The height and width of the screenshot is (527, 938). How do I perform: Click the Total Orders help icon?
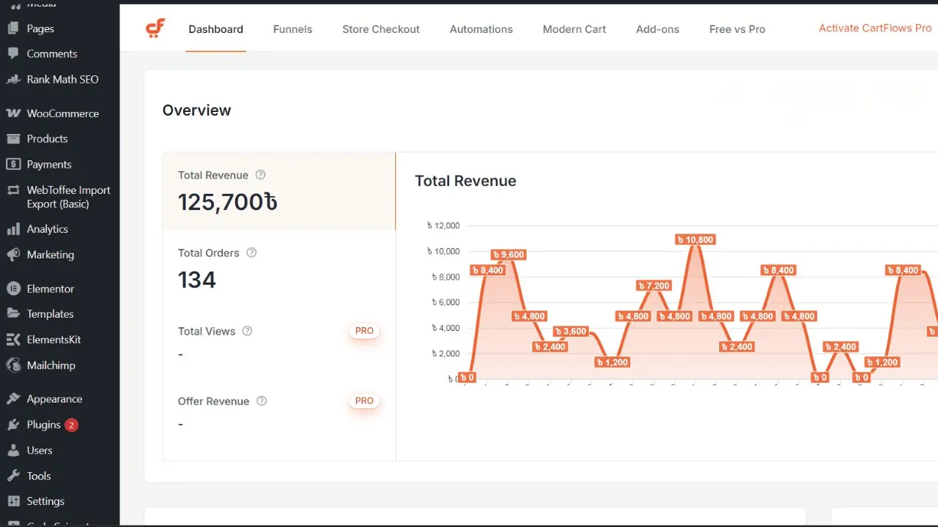(251, 253)
